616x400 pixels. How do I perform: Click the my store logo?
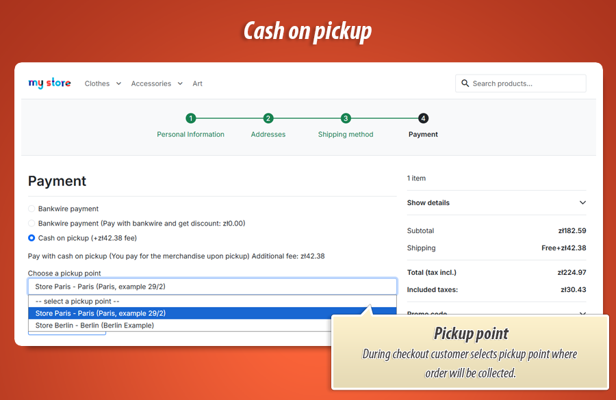click(x=49, y=83)
